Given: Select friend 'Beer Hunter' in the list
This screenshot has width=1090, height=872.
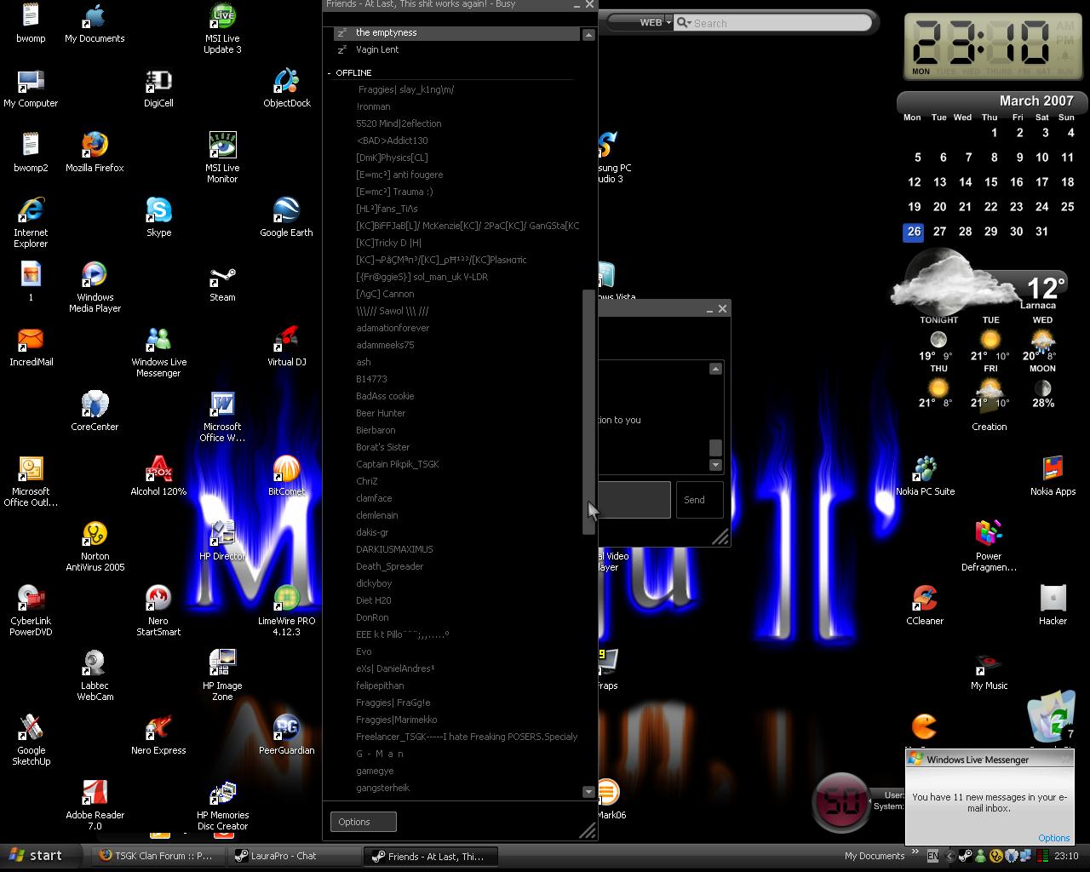Looking at the screenshot, I should point(381,413).
